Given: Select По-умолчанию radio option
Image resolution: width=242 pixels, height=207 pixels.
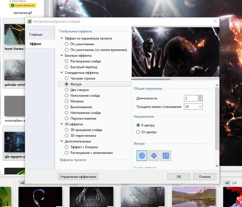Looking at the screenshot, I should tap(66, 44).
